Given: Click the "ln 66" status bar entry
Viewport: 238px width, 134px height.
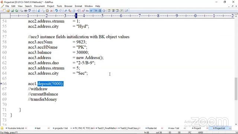Looking at the screenshot, I should point(147,133).
